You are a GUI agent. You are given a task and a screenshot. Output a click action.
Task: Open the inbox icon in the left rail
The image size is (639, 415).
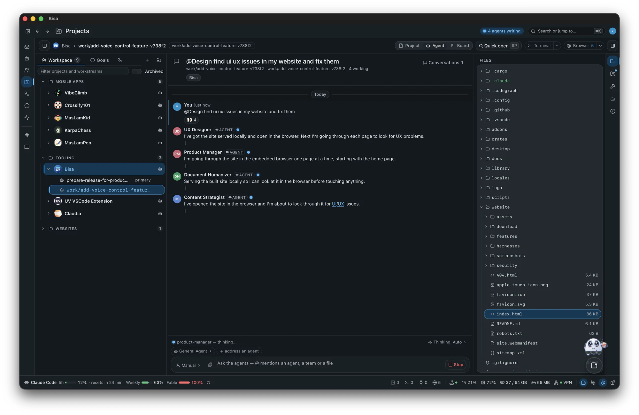[27, 47]
